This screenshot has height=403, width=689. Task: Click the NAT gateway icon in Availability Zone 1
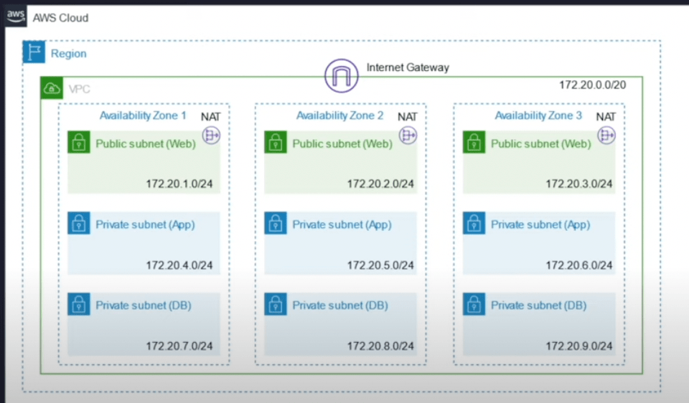pyautogui.click(x=211, y=135)
